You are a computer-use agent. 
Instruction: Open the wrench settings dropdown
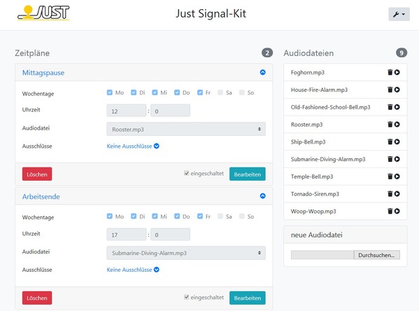point(399,14)
